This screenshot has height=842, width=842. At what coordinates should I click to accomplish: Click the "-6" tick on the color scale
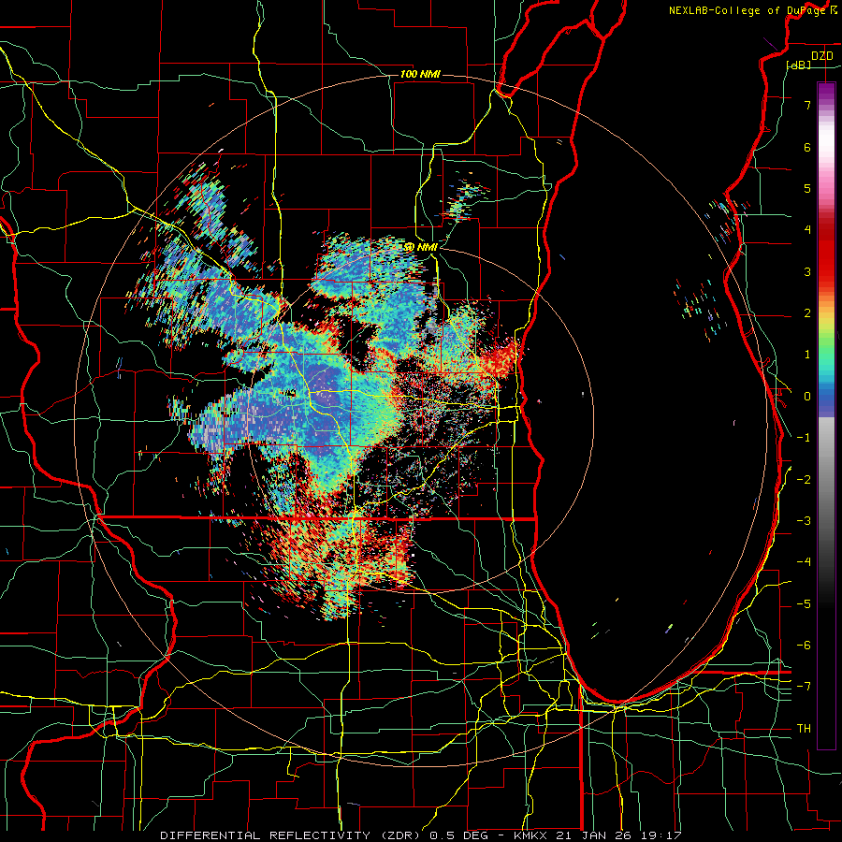coord(804,646)
